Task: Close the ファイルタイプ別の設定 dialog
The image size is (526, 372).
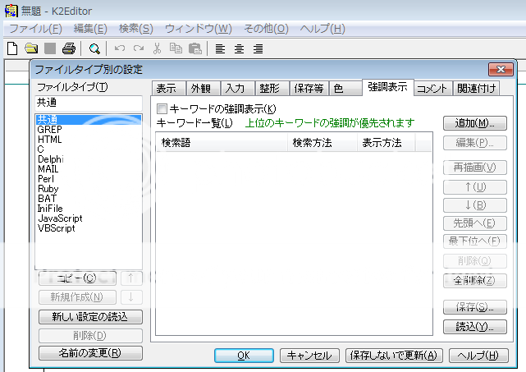Action: tap(501, 70)
